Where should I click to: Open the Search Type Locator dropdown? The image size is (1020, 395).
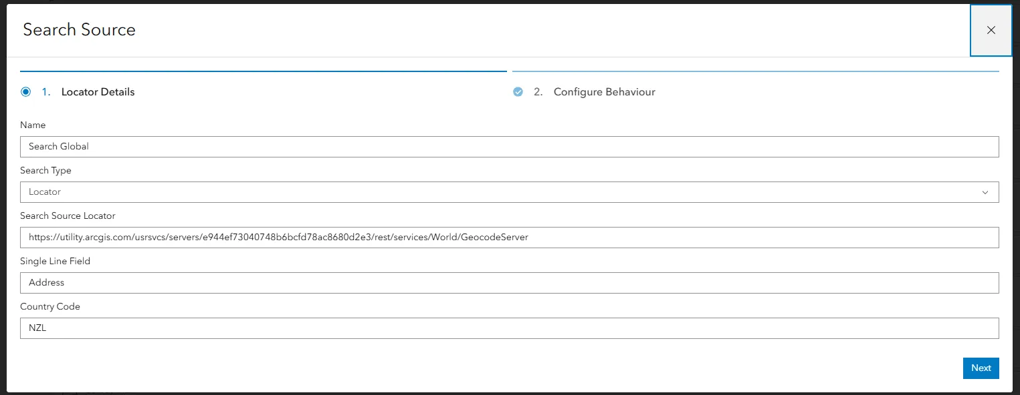click(x=510, y=192)
